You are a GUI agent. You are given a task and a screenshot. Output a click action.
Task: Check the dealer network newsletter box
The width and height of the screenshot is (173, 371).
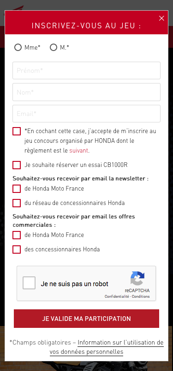point(17,203)
